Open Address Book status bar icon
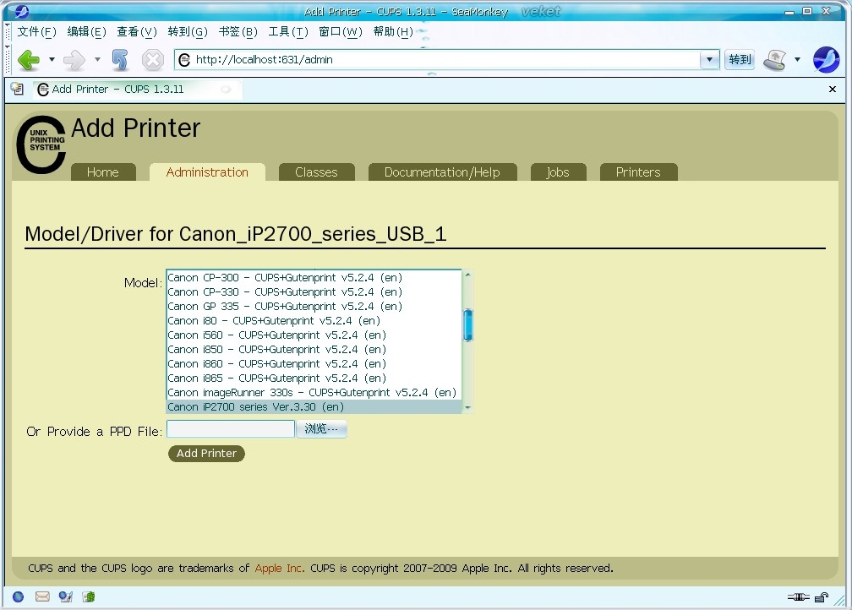The image size is (852, 610). [89, 597]
